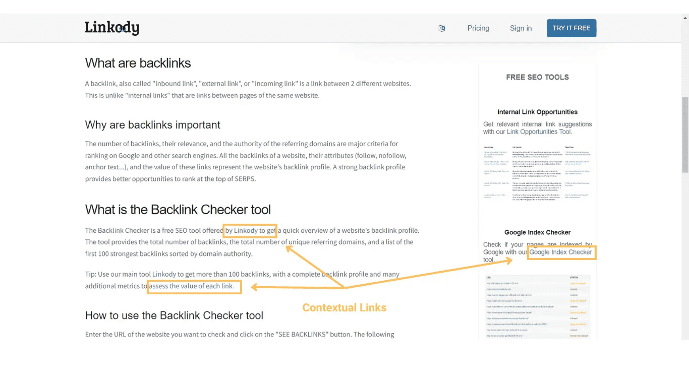Viewport: 689px width, 387px height.
Task: Open the language translation icon in navbar
Action: (x=442, y=28)
